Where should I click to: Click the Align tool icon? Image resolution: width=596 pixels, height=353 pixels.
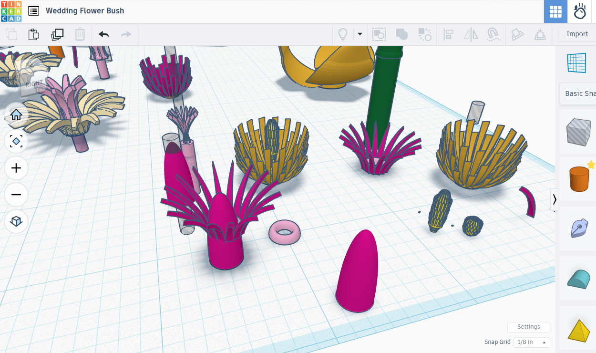tap(448, 34)
